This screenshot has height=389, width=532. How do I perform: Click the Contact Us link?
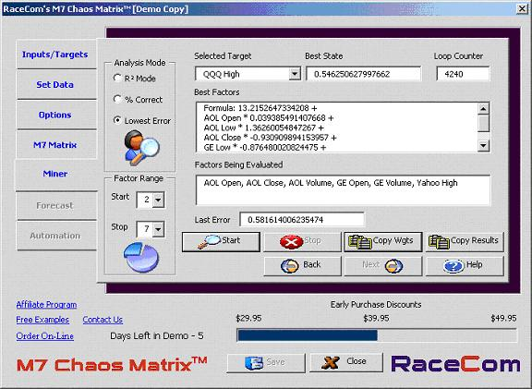point(103,320)
